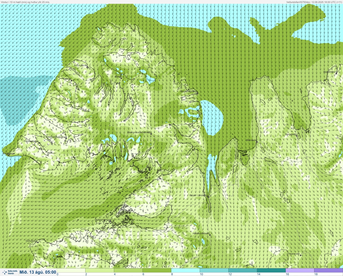Click the Veðurstofa Íslands logo
This screenshot has width=343, height=276.
click(x=9, y=272)
